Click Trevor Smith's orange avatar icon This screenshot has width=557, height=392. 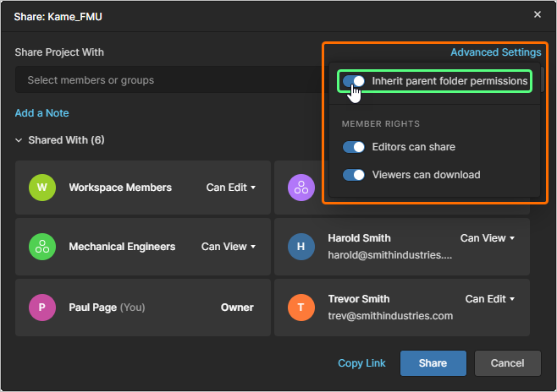(301, 308)
